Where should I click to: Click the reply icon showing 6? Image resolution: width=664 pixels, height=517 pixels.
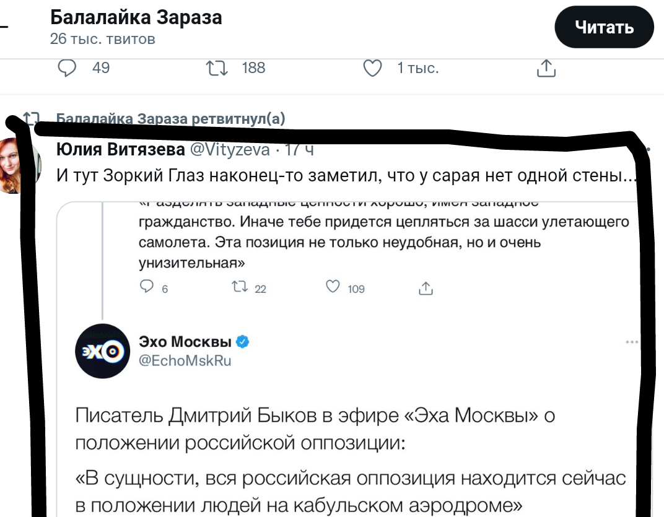click(147, 287)
